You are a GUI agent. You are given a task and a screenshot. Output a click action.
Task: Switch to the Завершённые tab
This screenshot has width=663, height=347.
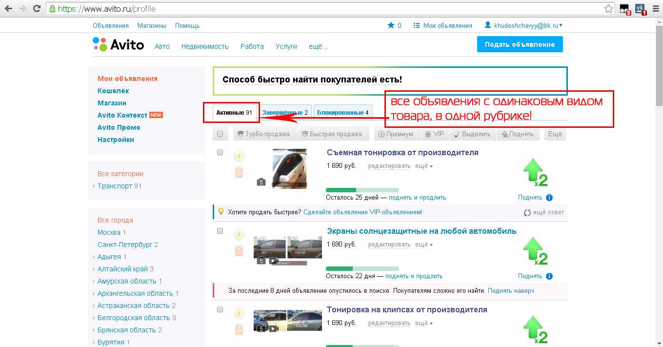tap(285, 113)
